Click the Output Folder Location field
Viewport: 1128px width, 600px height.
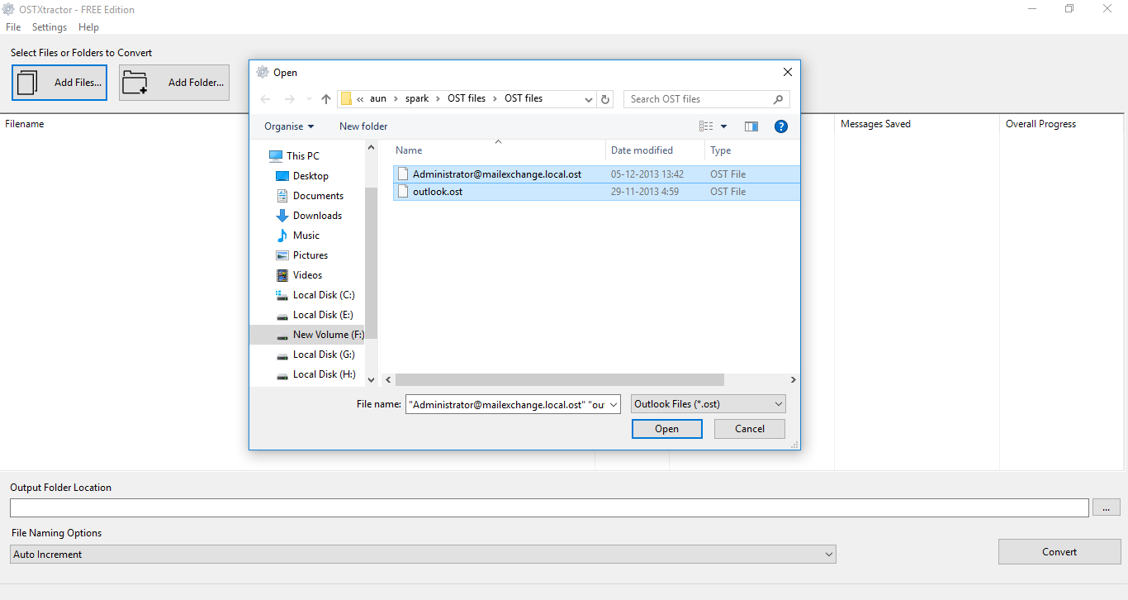point(549,507)
